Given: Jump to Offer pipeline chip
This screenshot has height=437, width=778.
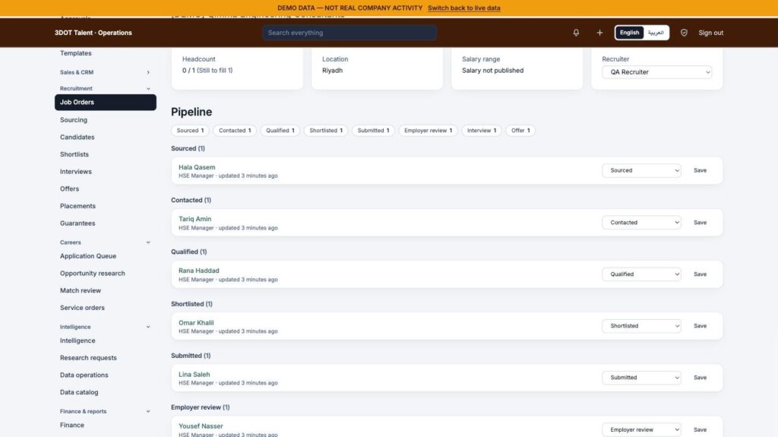Looking at the screenshot, I should click(520, 131).
